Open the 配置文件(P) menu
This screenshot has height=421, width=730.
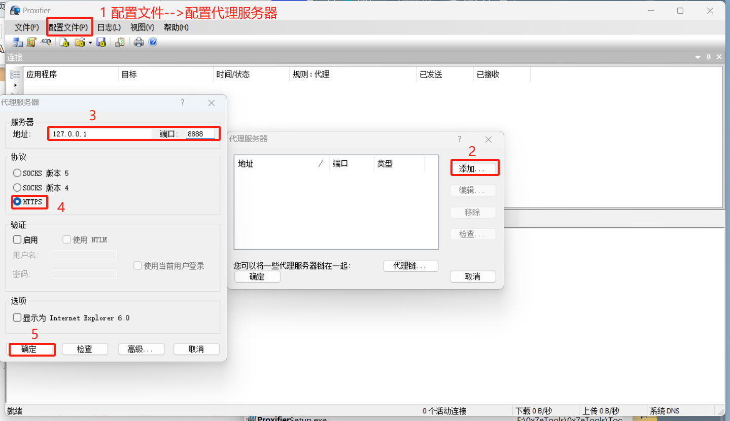69,27
